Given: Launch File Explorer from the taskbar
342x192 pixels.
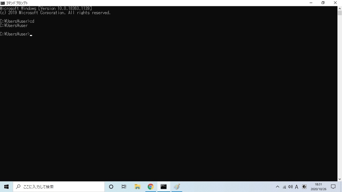Looking at the screenshot, I should 137,187.
